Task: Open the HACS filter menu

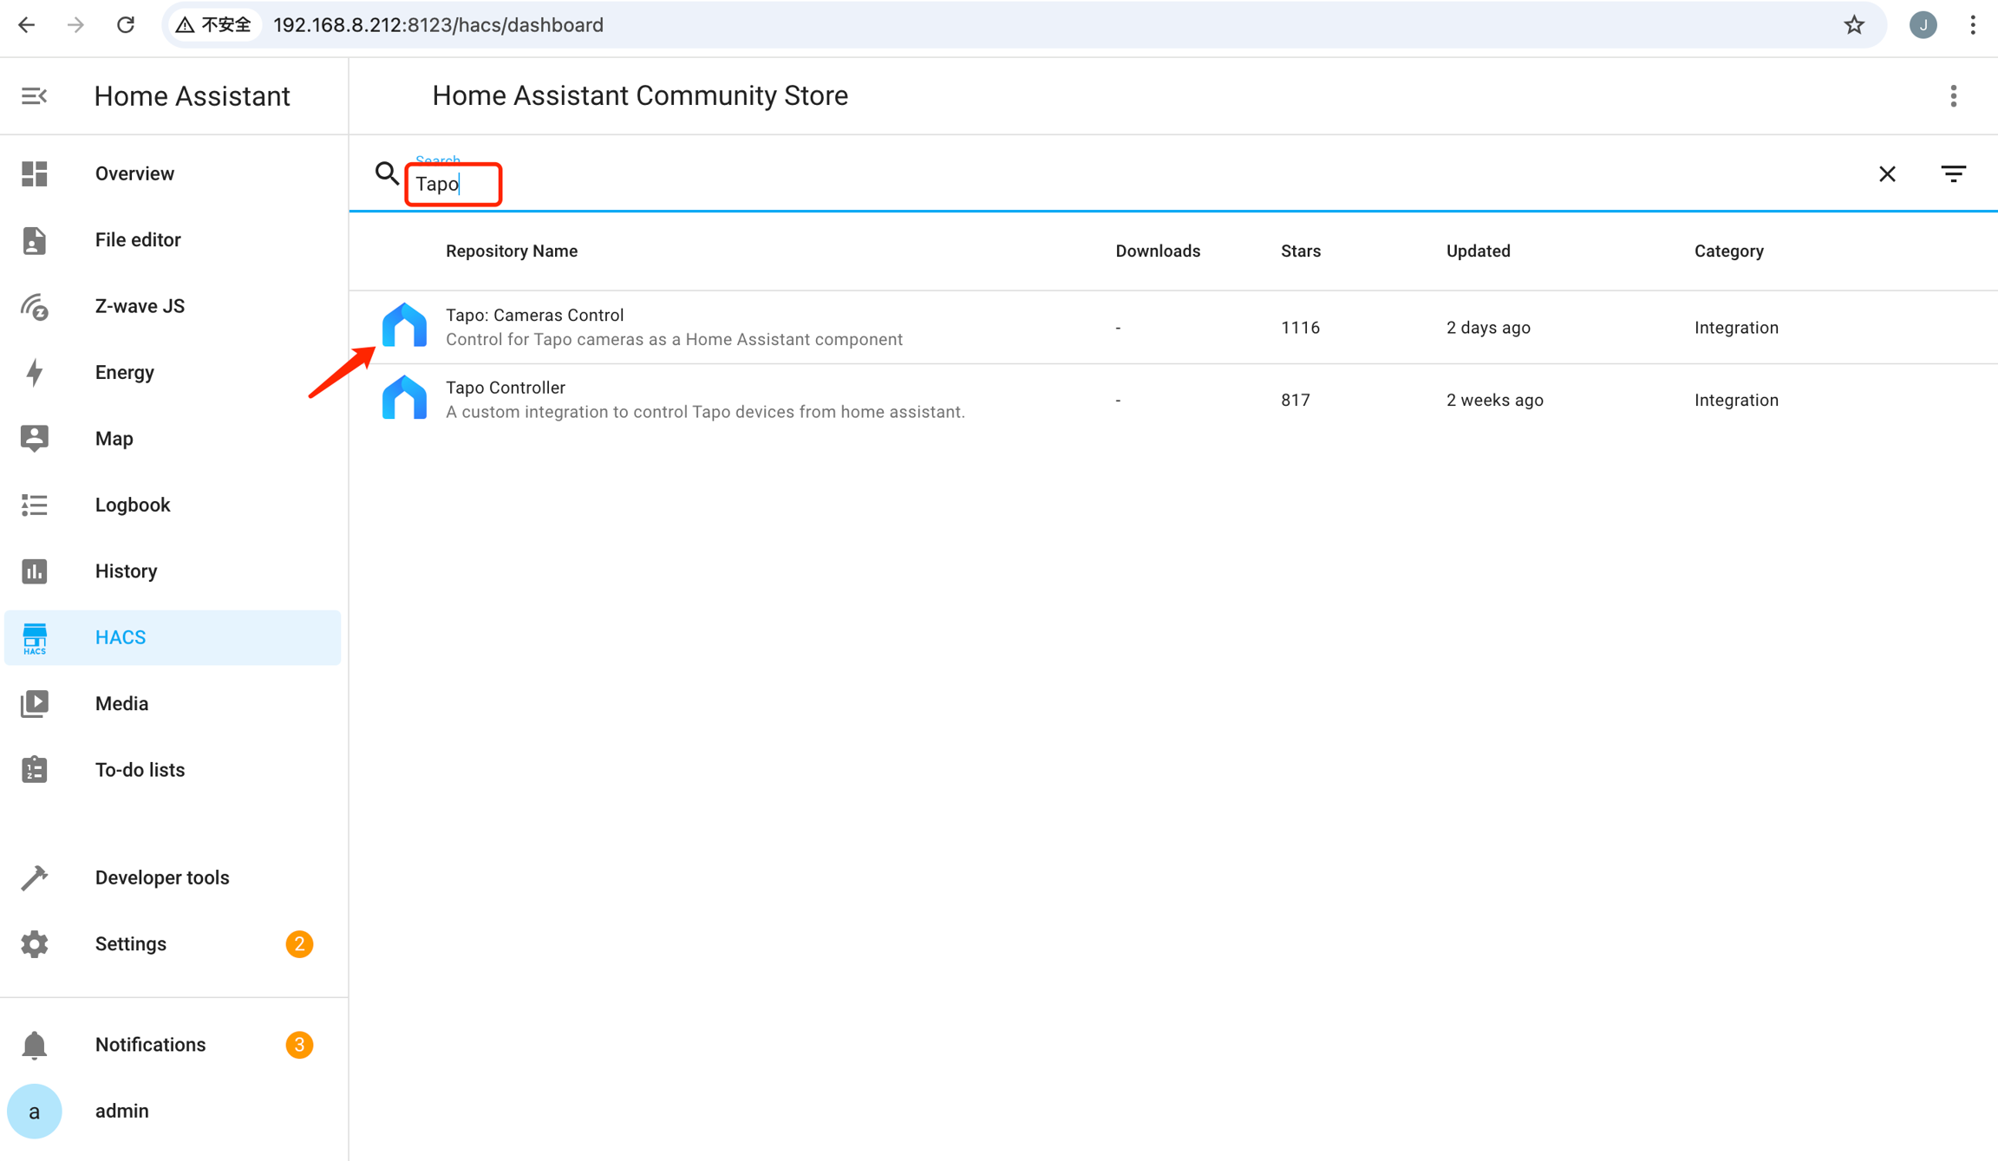Action: (x=1953, y=174)
